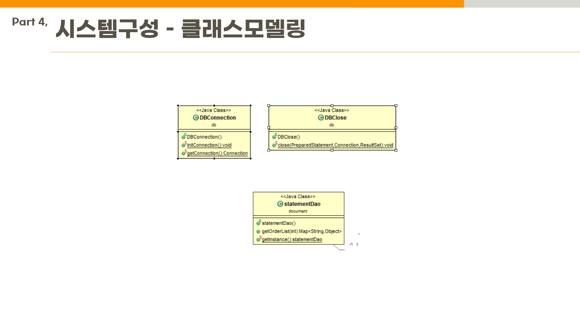580x326 pixels.
Task: Click the slide title 시스템구성 - 클래스모델링
Action: pyautogui.click(x=180, y=28)
